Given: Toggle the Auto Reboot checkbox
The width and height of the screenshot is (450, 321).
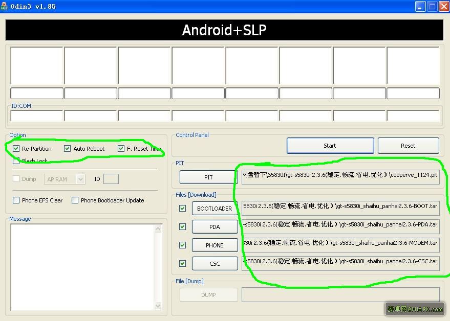Looking at the screenshot, I should click(67, 148).
